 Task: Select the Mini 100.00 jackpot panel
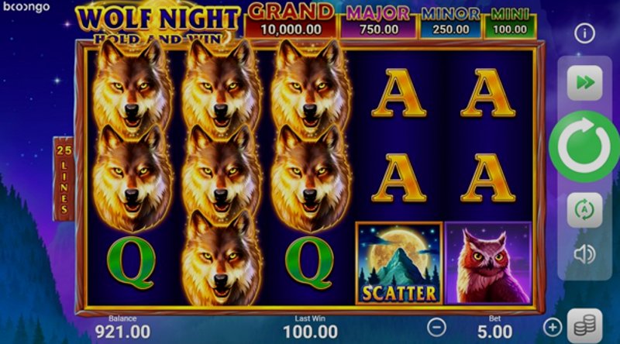(510, 23)
